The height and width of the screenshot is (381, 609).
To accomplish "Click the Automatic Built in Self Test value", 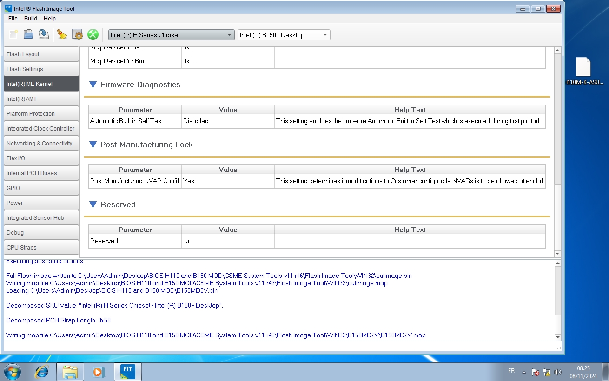I will [227, 121].
